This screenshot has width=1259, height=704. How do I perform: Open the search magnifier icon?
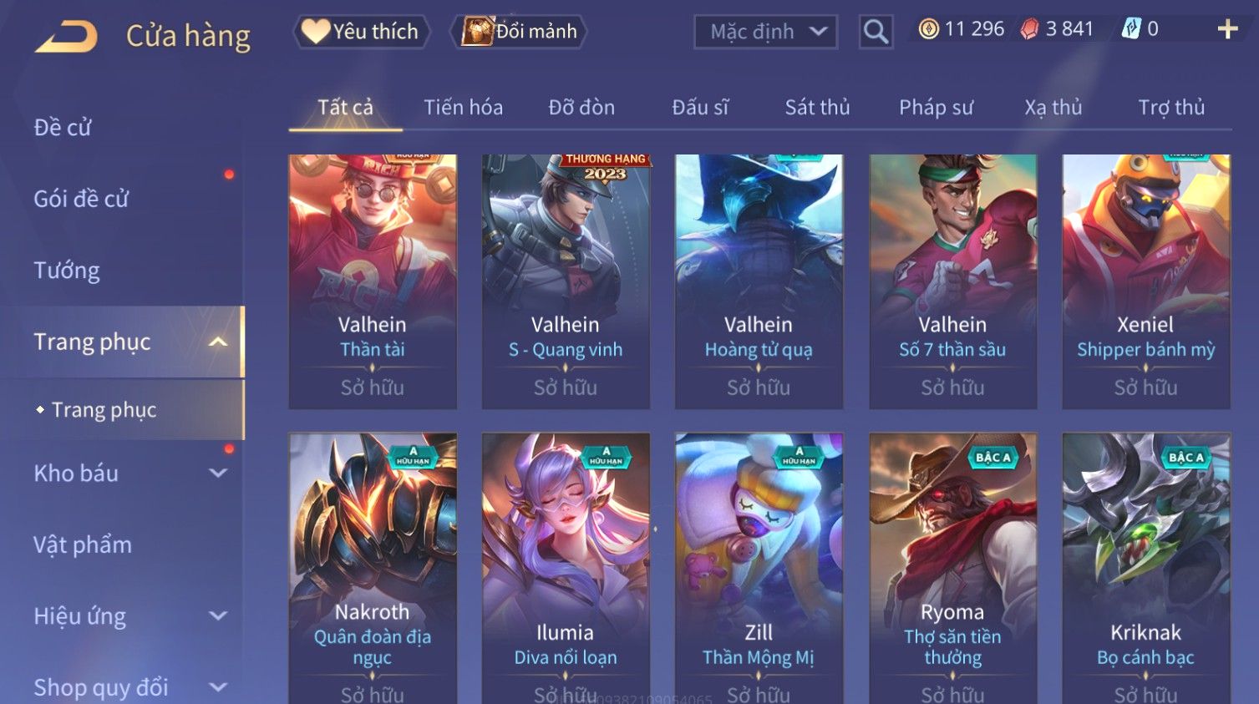pos(876,32)
